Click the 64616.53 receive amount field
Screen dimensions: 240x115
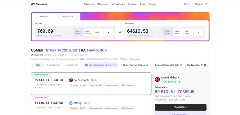click(138, 31)
